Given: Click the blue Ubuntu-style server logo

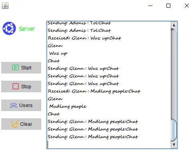Looking at the screenshot, I should tap(9, 28).
